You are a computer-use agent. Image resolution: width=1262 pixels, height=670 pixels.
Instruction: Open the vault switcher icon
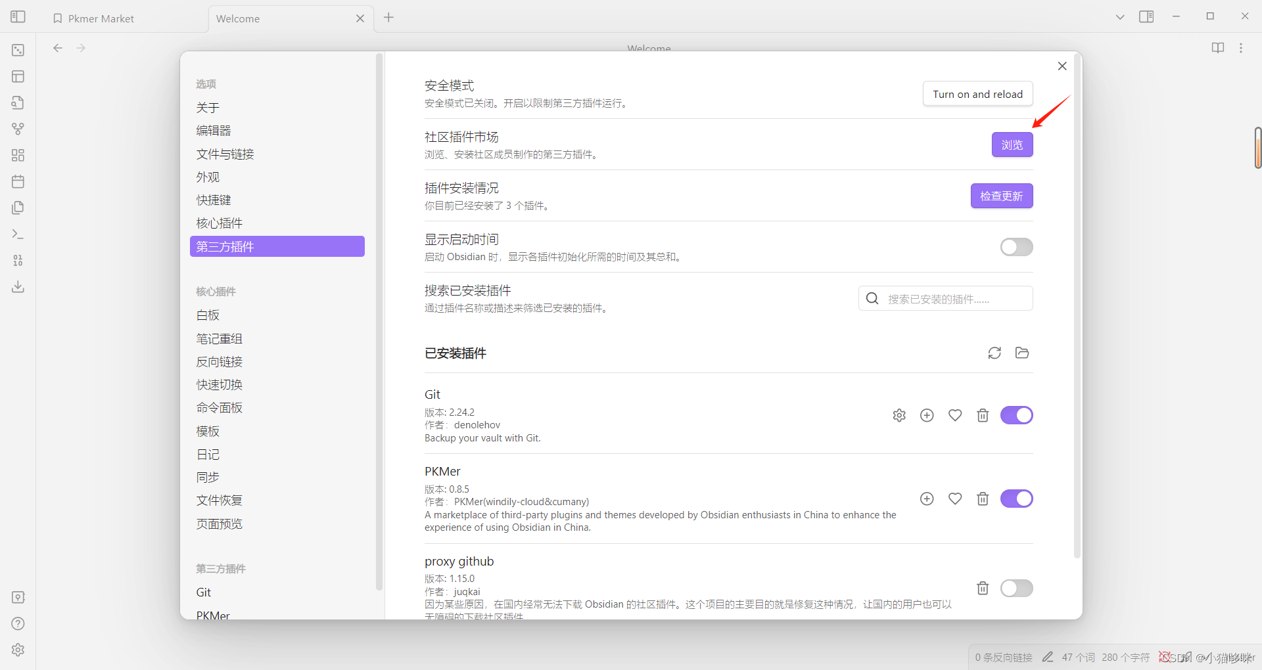point(18,597)
